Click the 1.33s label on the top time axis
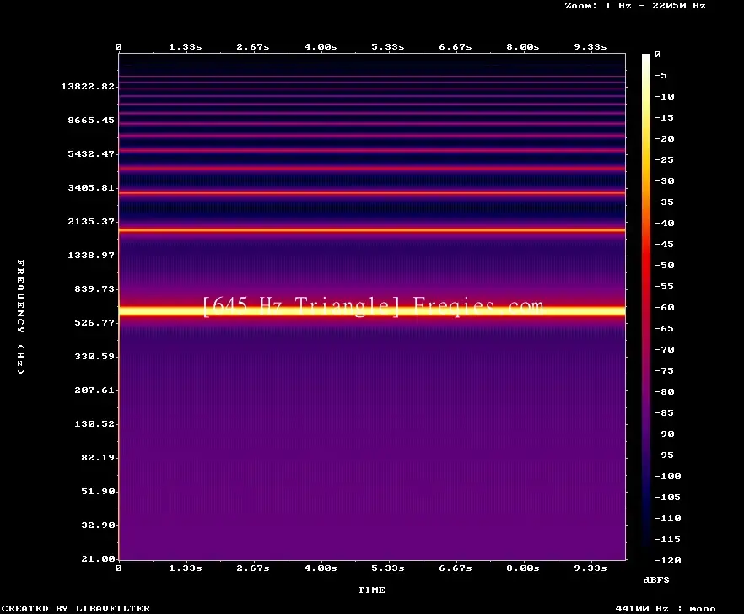 [186, 47]
